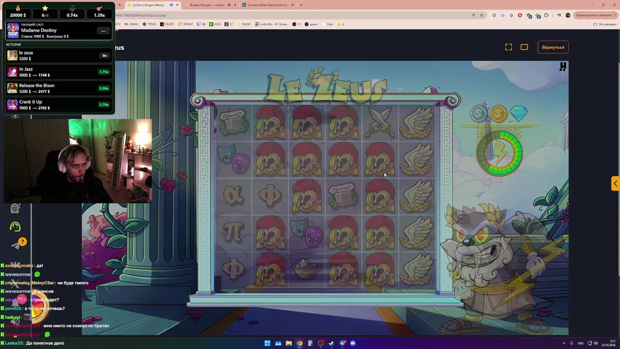Click the webcam overlay feed

77,161
